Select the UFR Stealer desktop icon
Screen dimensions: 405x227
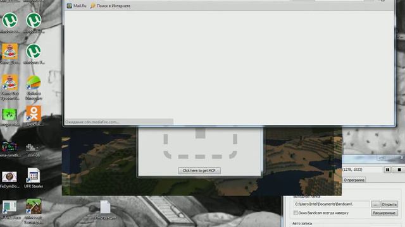34,178
